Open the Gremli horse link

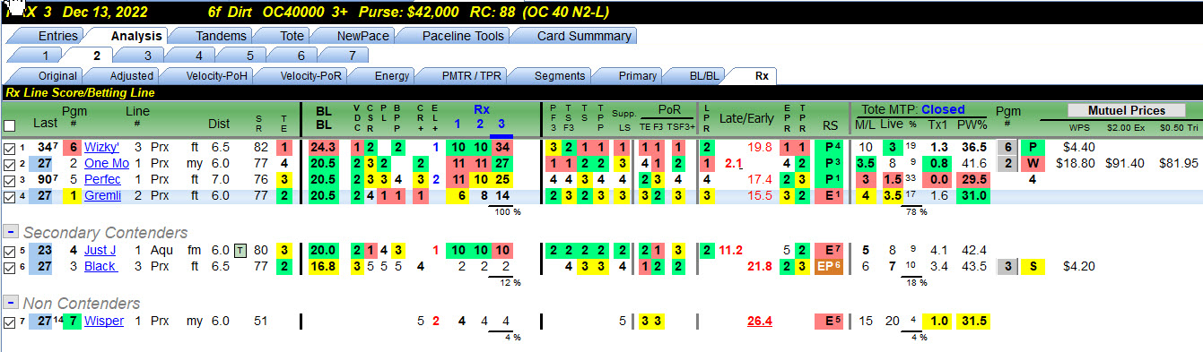(x=102, y=195)
